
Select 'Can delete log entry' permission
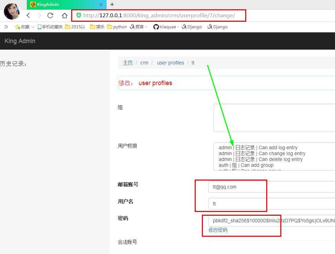pos(261,159)
